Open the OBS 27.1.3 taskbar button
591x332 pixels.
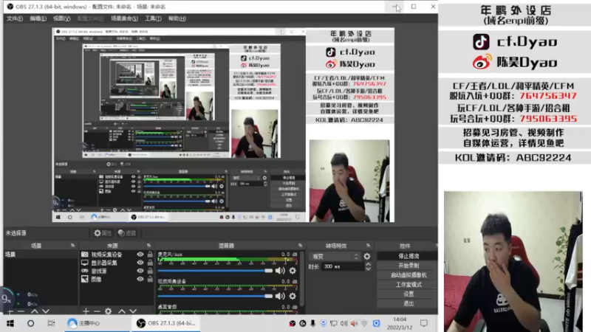click(165, 323)
